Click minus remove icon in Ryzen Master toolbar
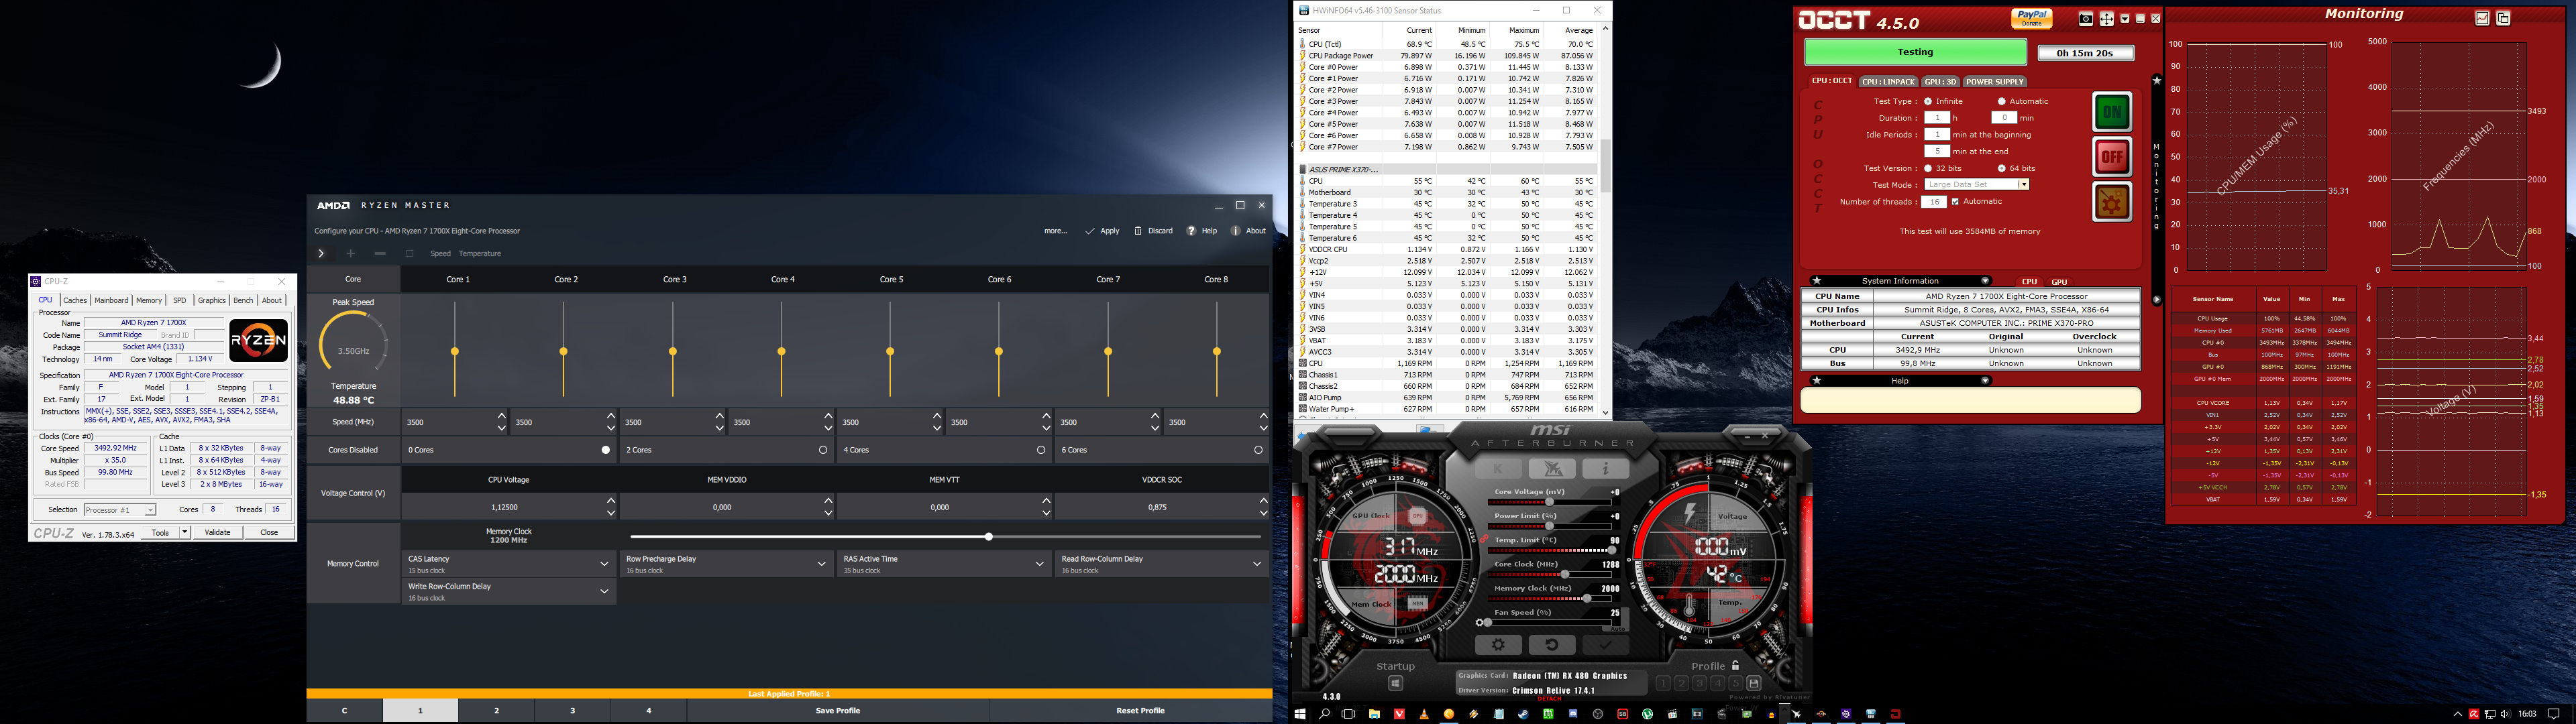This screenshot has width=2576, height=724. (380, 254)
